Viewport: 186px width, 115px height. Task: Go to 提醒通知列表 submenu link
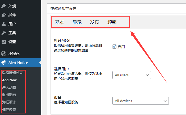click(12, 73)
